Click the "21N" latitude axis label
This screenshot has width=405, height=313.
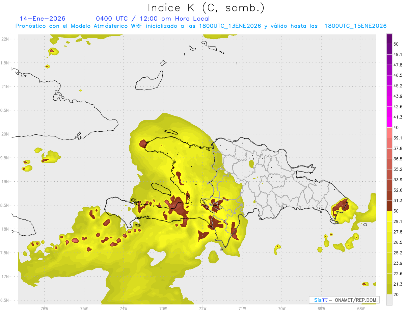tap(5, 86)
